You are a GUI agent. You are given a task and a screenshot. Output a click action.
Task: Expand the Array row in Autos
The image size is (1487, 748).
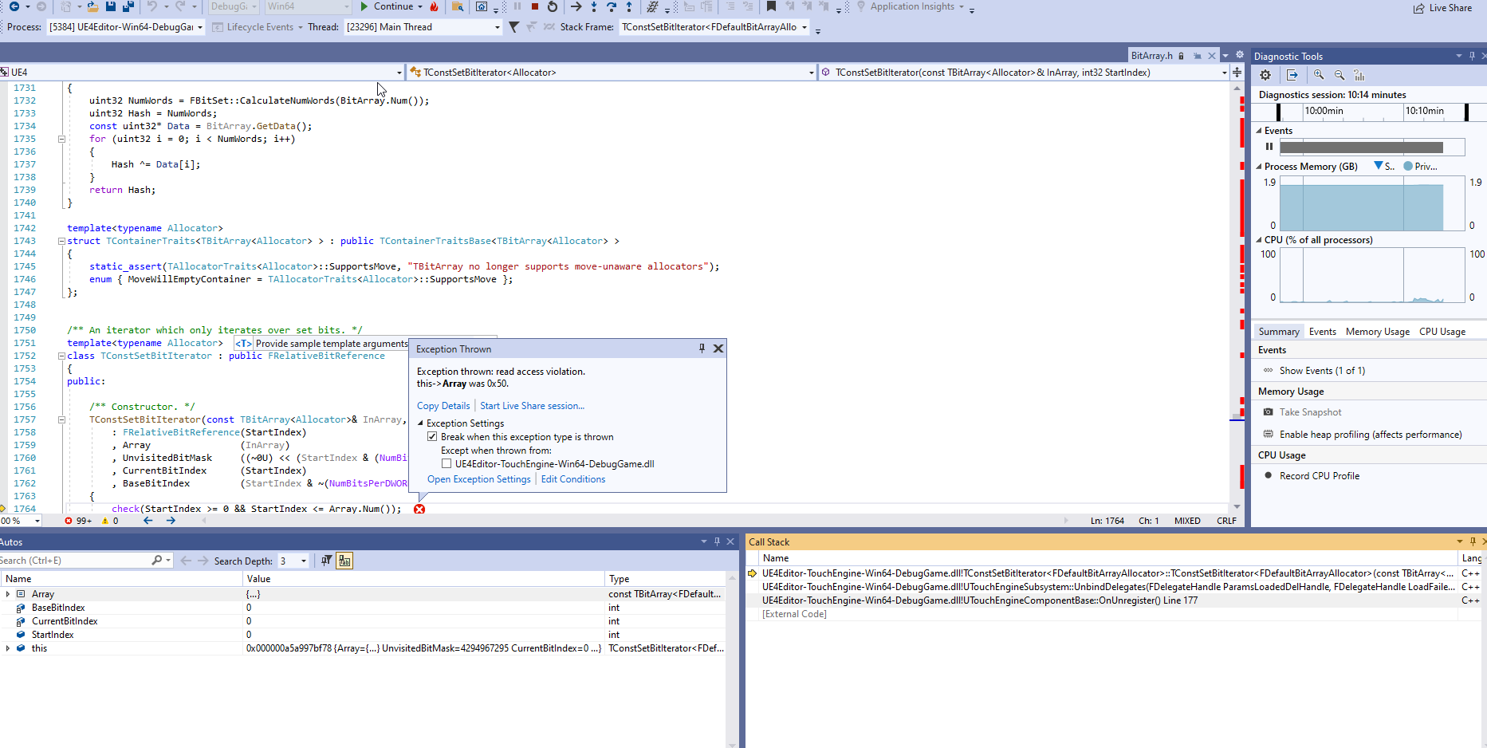(x=8, y=594)
